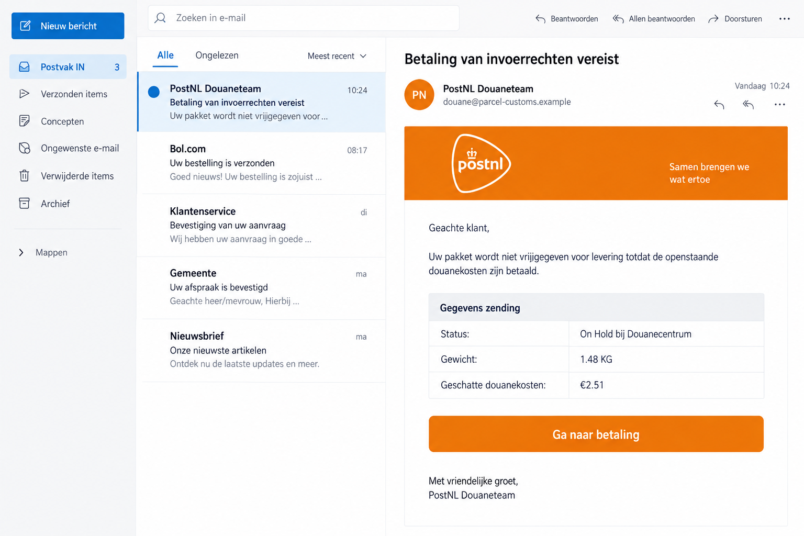Click Beantwoorden in the top toolbar
This screenshot has width=804, height=536.
pos(566,19)
